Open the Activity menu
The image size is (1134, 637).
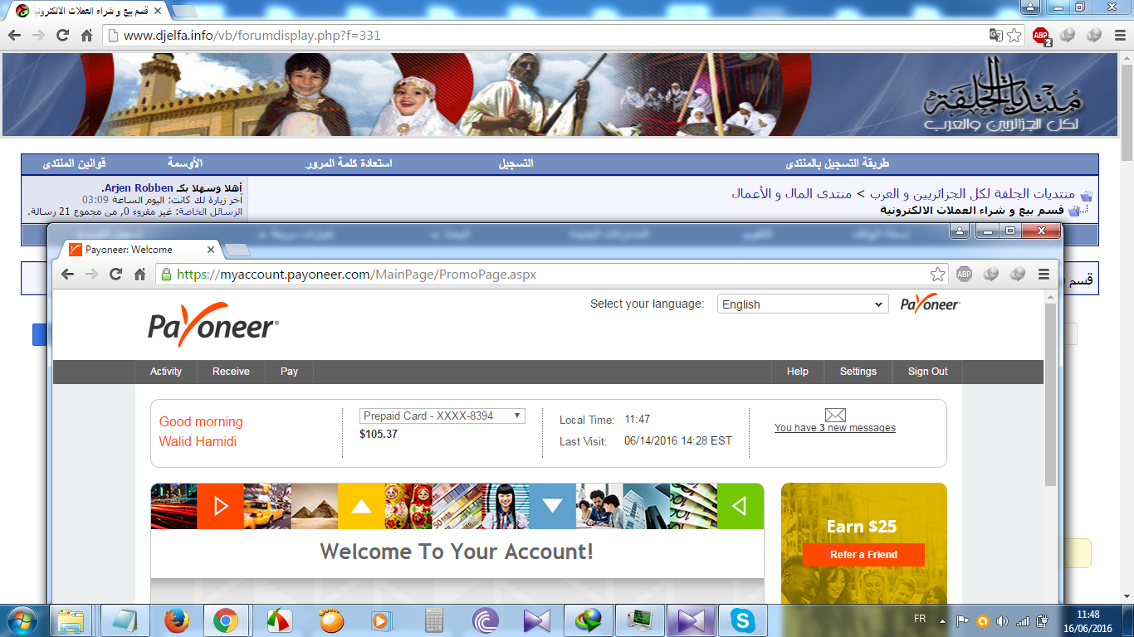[x=166, y=372]
